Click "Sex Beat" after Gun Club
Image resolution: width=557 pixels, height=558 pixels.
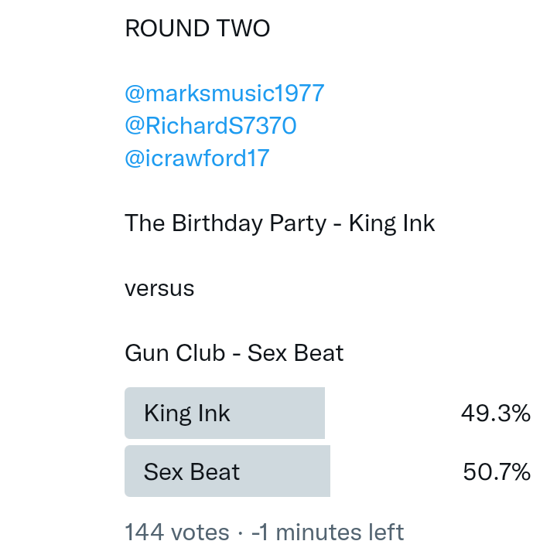pos(296,353)
